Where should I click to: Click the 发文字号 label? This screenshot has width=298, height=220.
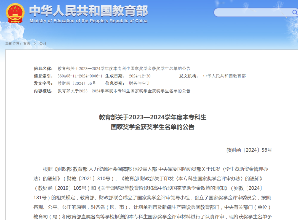click(43, 84)
